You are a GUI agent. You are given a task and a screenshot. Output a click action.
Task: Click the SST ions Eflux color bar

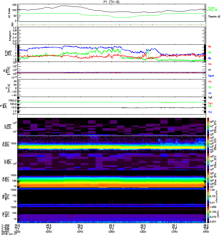coord(208,126)
